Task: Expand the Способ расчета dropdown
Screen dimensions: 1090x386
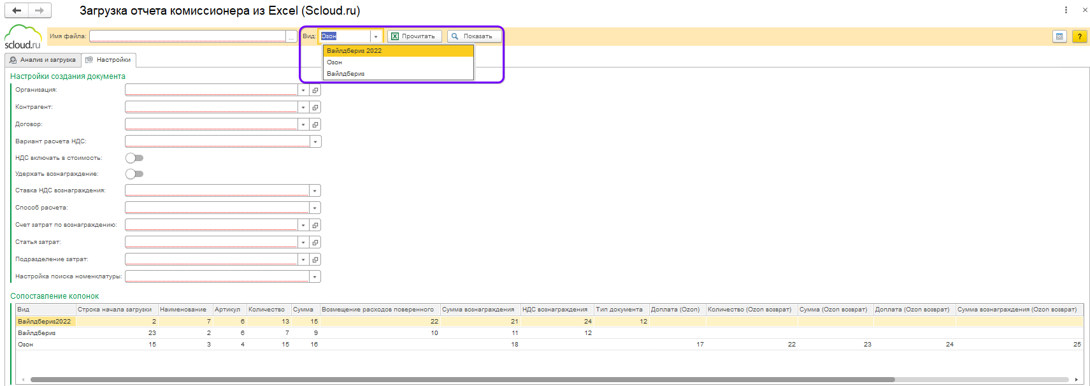Action: point(315,208)
